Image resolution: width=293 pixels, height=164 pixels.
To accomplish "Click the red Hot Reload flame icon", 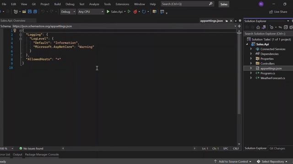I will click(x=135, y=12).
